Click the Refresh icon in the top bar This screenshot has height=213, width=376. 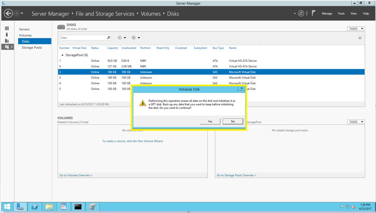coord(301,13)
